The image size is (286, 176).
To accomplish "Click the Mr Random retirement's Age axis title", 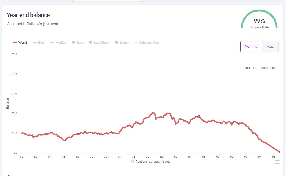I will [x=151, y=162].
